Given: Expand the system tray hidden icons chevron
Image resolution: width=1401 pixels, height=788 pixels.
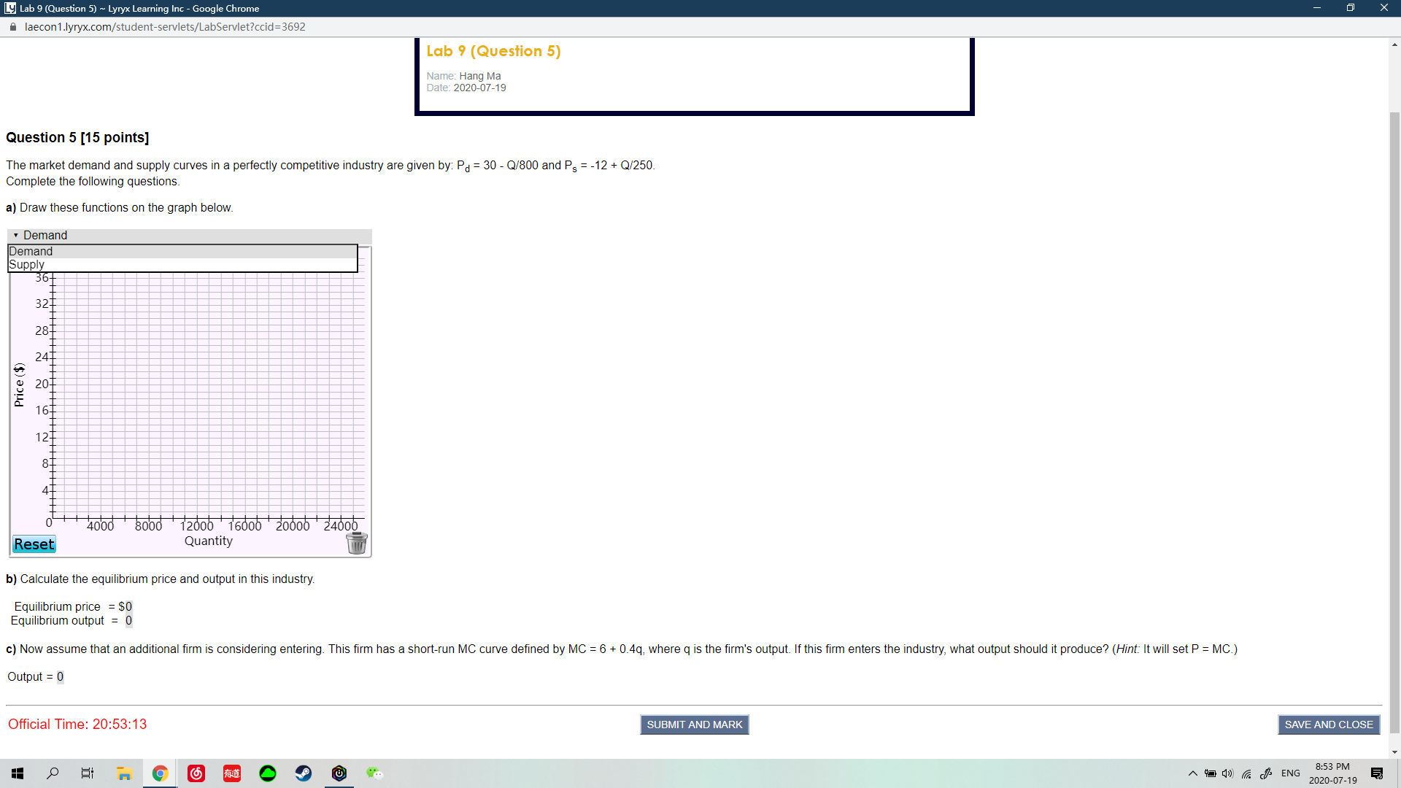Looking at the screenshot, I should tap(1193, 773).
